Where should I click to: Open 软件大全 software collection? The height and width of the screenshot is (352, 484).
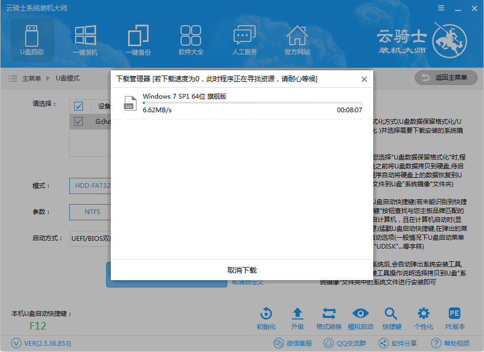(191, 39)
